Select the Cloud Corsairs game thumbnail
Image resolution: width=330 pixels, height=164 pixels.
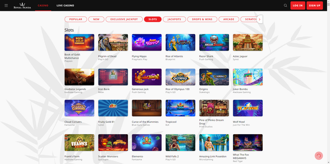[x=79, y=108]
